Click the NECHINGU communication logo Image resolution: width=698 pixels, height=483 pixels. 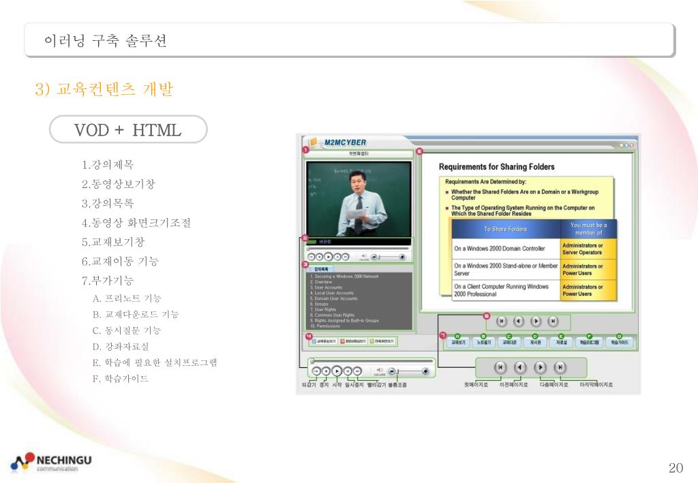[x=50, y=462]
